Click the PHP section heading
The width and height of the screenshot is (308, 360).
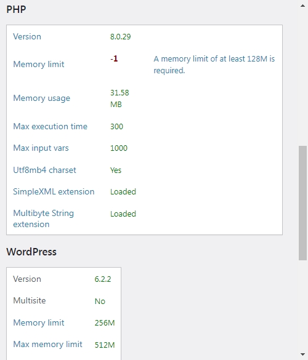[16, 9]
